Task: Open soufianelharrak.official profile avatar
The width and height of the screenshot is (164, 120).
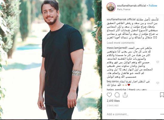Action: (111, 7)
